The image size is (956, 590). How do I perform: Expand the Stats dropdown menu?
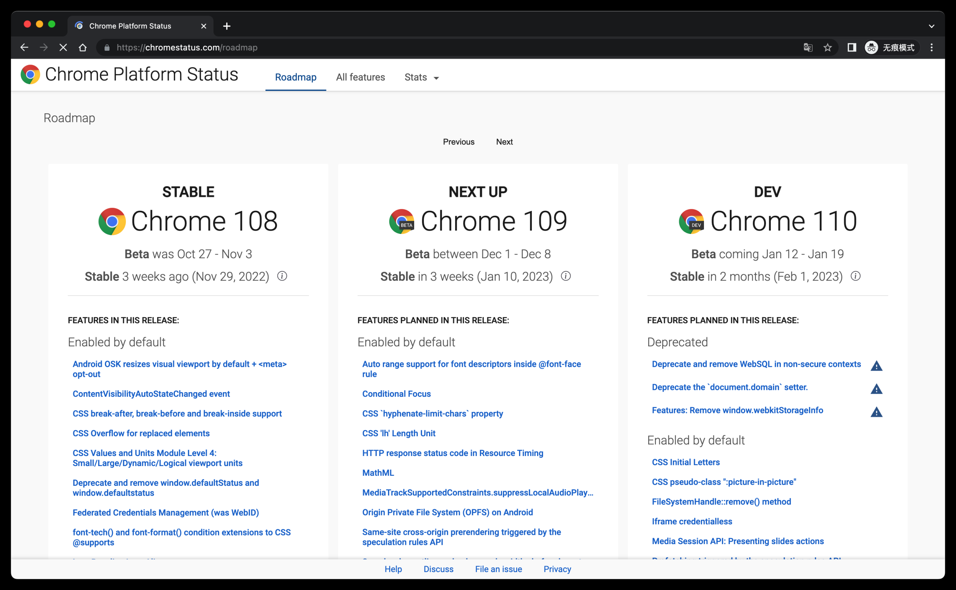(422, 77)
